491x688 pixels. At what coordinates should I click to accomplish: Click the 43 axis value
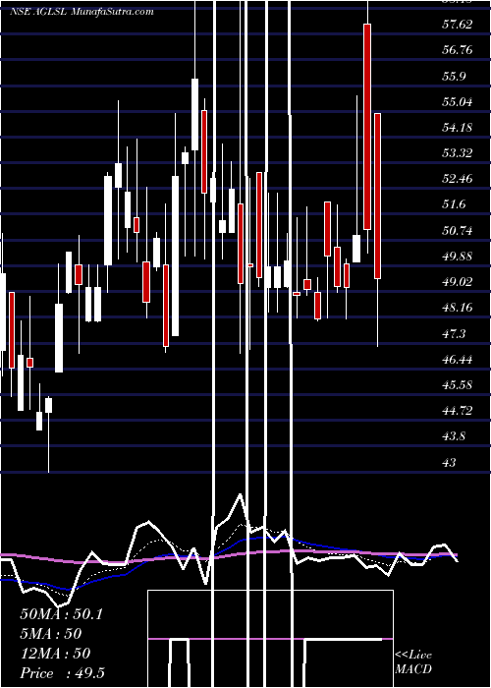pyautogui.click(x=449, y=463)
